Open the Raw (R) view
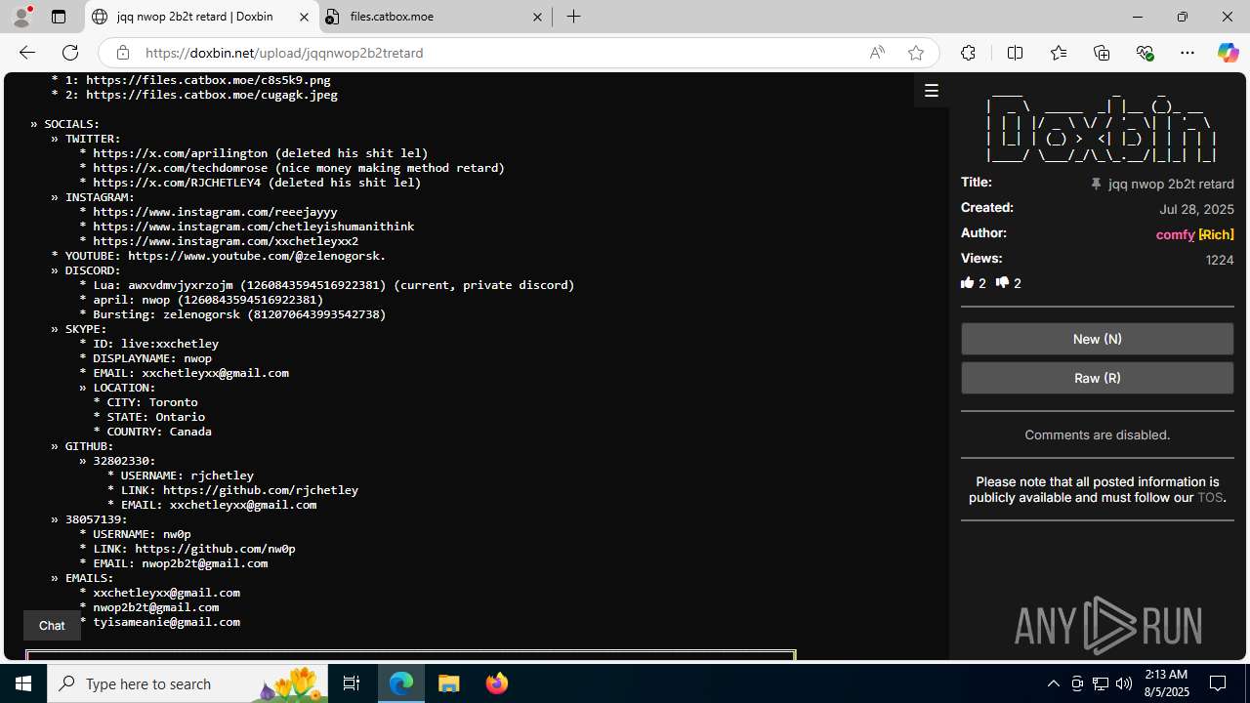Screen dimensions: 1250x703 pyautogui.click(x=1097, y=378)
